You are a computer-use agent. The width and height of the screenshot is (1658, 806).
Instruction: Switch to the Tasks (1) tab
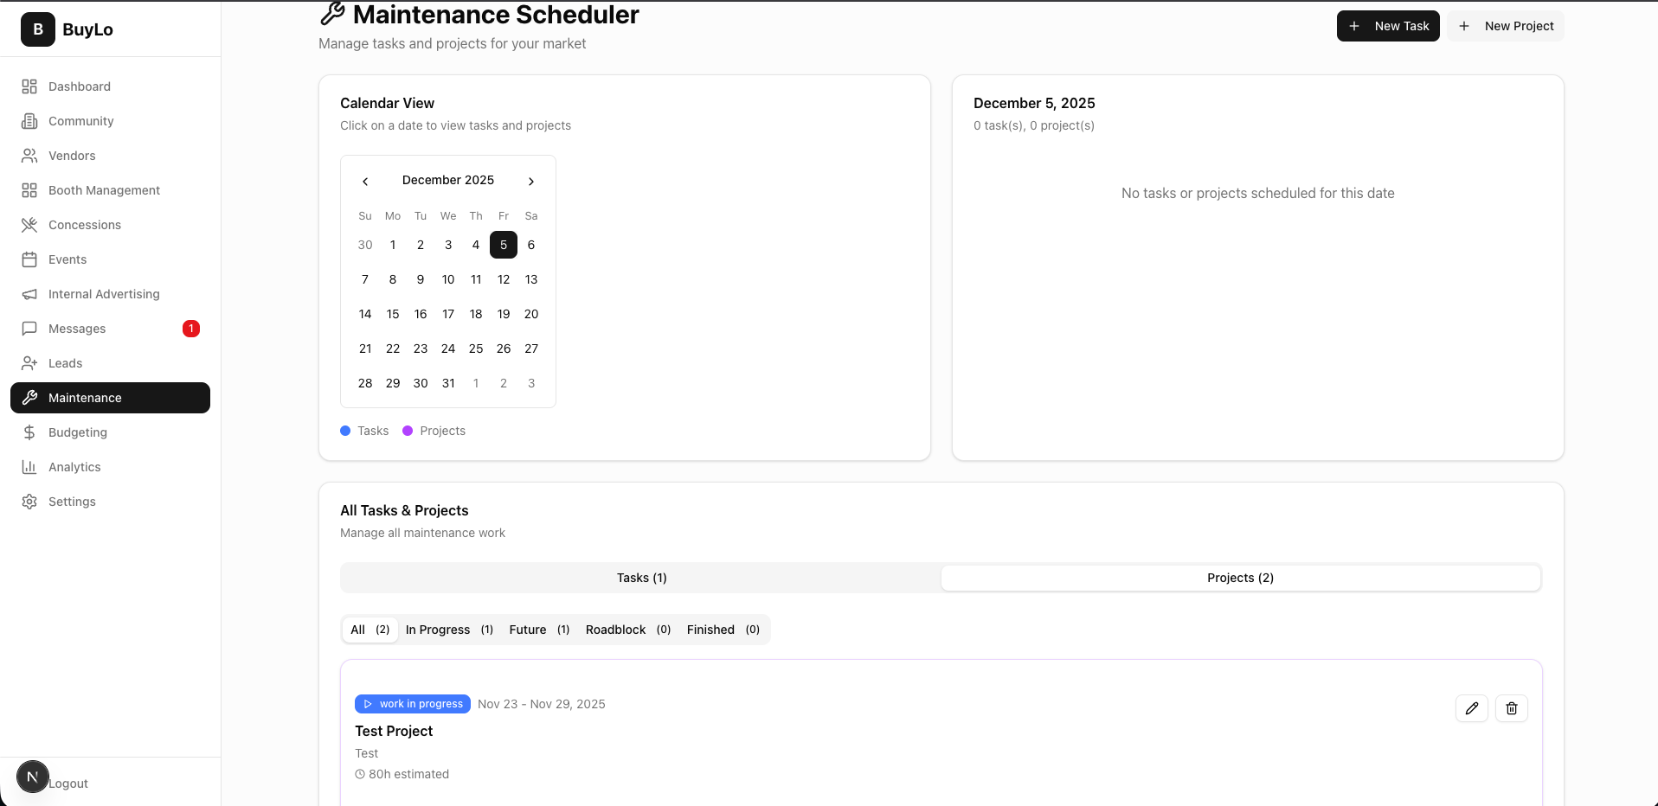(641, 578)
